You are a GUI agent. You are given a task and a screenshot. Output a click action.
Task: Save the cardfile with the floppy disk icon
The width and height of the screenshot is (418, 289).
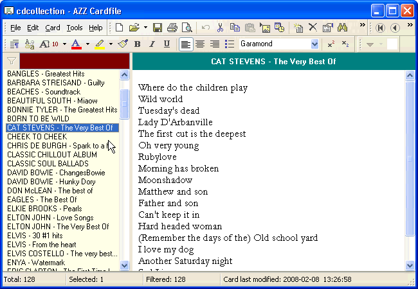(x=158, y=28)
